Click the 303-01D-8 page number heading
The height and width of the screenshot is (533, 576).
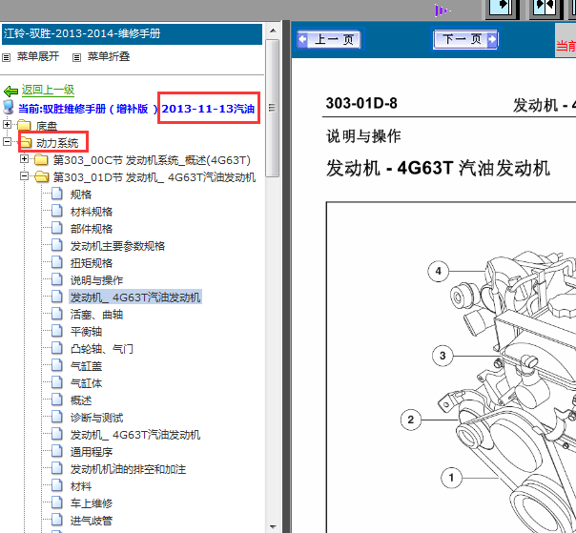tap(361, 103)
